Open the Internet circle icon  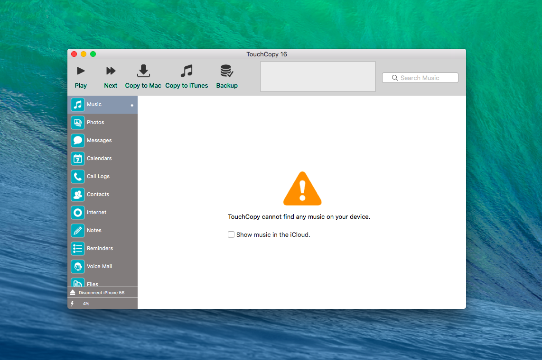[x=78, y=212]
